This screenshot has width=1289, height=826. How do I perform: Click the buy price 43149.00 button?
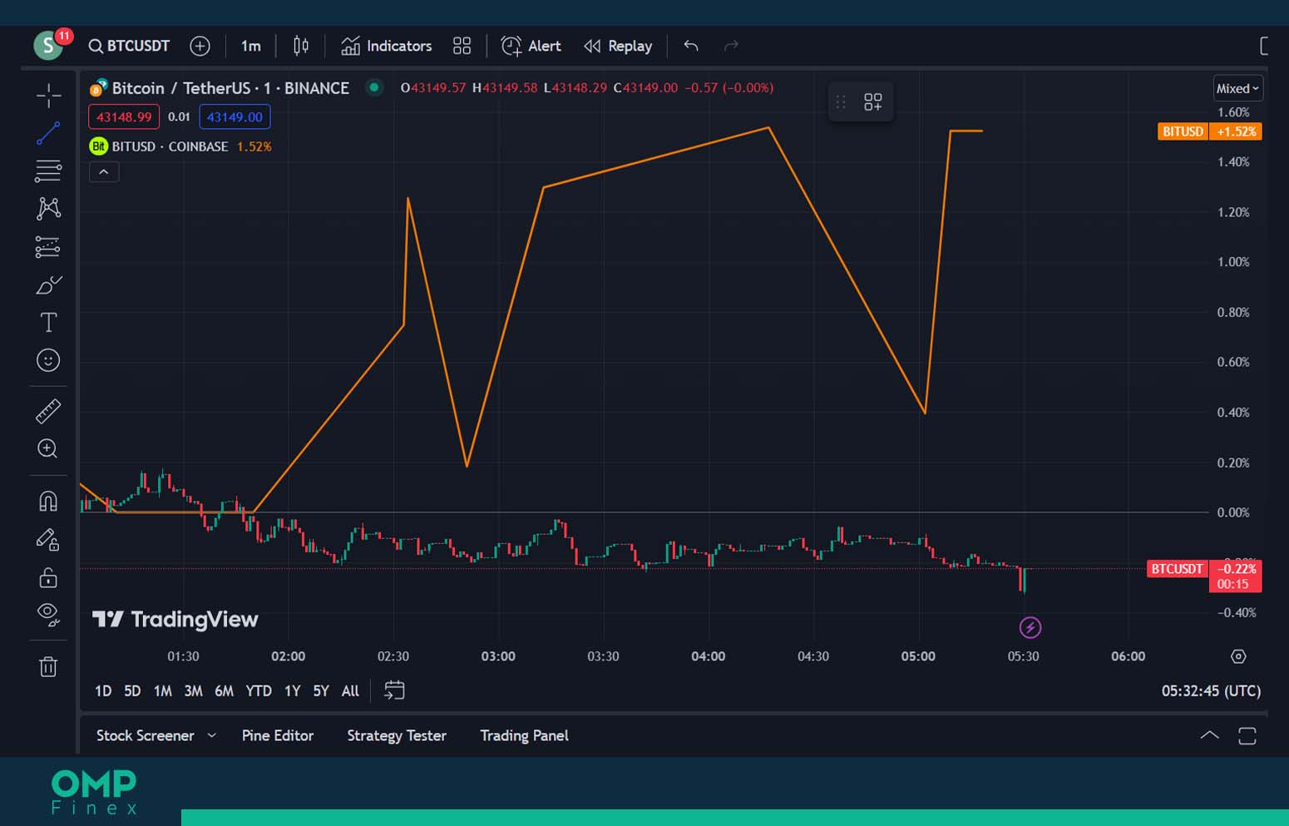(235, 116)
